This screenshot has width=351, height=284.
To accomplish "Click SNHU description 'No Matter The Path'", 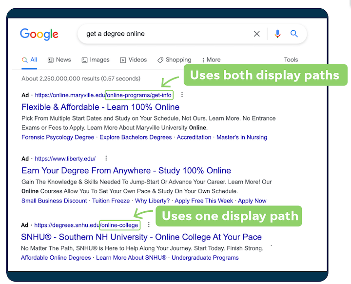I will click(142, 248).
